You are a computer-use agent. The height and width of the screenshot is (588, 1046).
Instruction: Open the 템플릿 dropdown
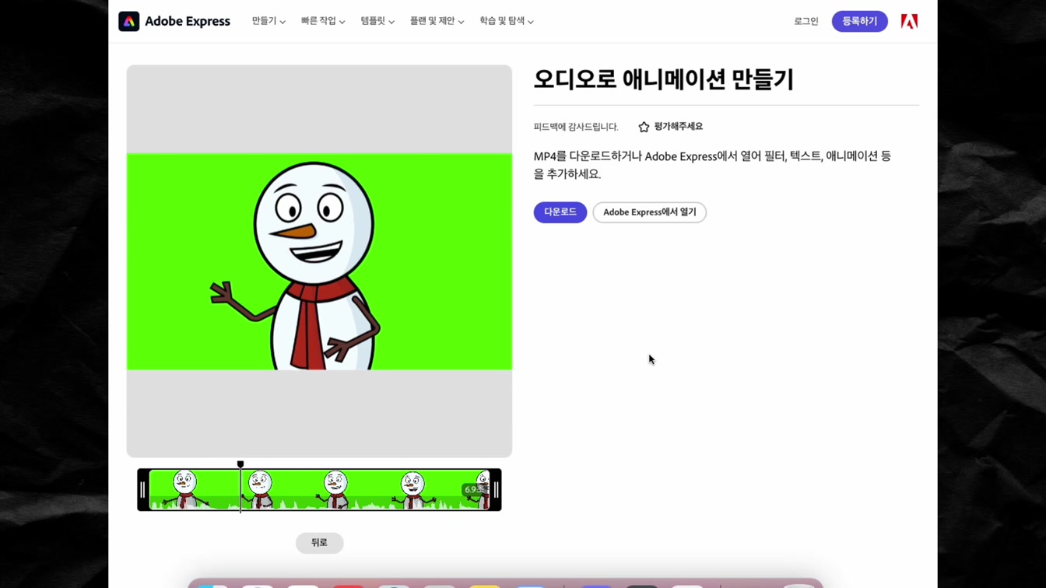(377, 21)
